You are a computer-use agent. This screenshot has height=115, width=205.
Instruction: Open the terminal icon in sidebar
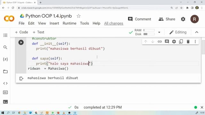coord(5,102)
